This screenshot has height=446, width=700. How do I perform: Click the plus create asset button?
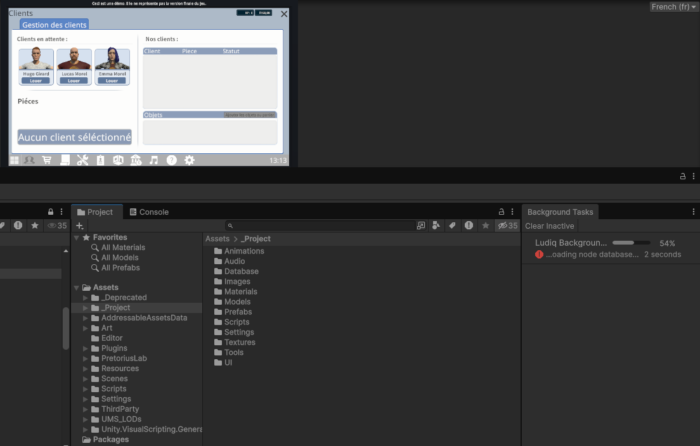80,226
